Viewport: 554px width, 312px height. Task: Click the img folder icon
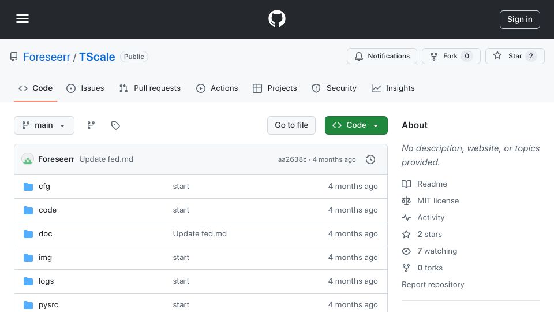point(28,258)
